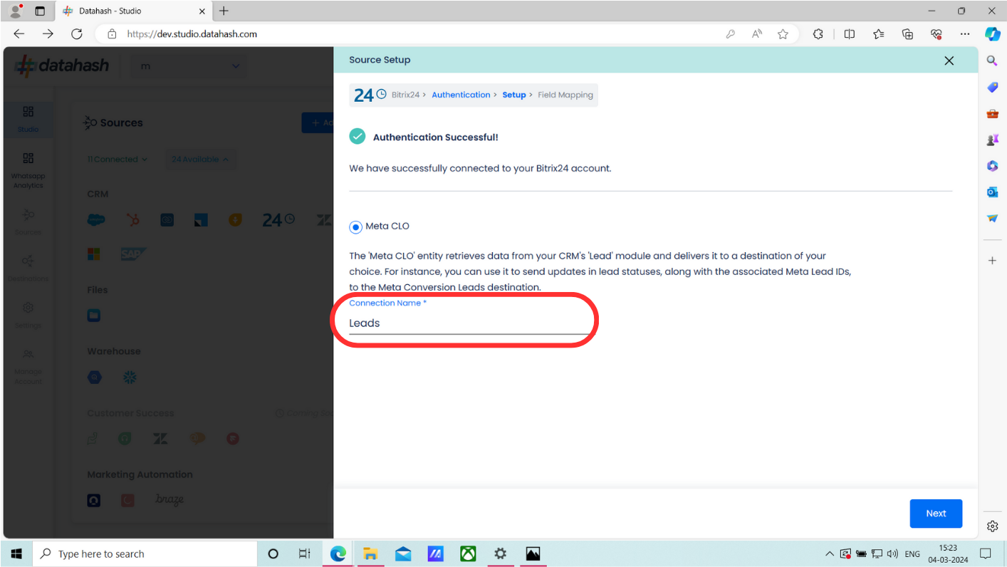Open the Windows Start menu

point(16,553)
